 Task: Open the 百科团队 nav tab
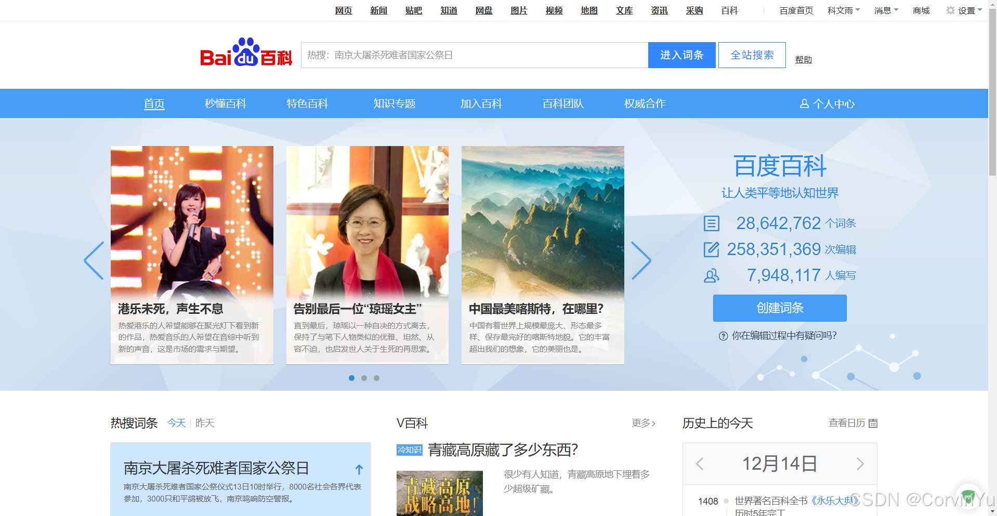[563, 103]
